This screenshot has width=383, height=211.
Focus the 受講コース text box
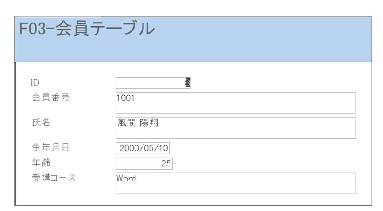coord(236,183)
